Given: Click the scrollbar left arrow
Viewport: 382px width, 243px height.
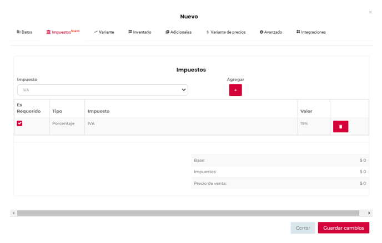Looking at the screenshot, I should (13, 213).
